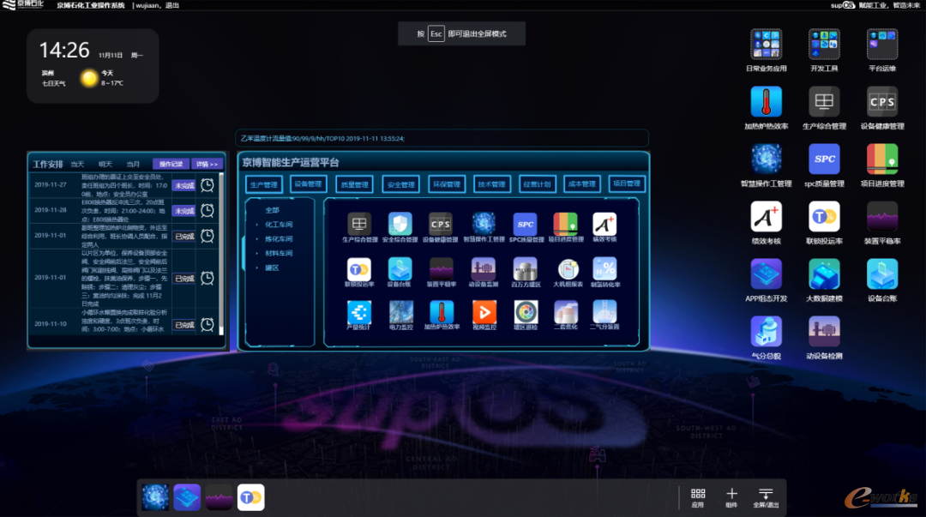926x517 pixels.
Task: Select the 质量管理 tab
Action: point(354,184)
